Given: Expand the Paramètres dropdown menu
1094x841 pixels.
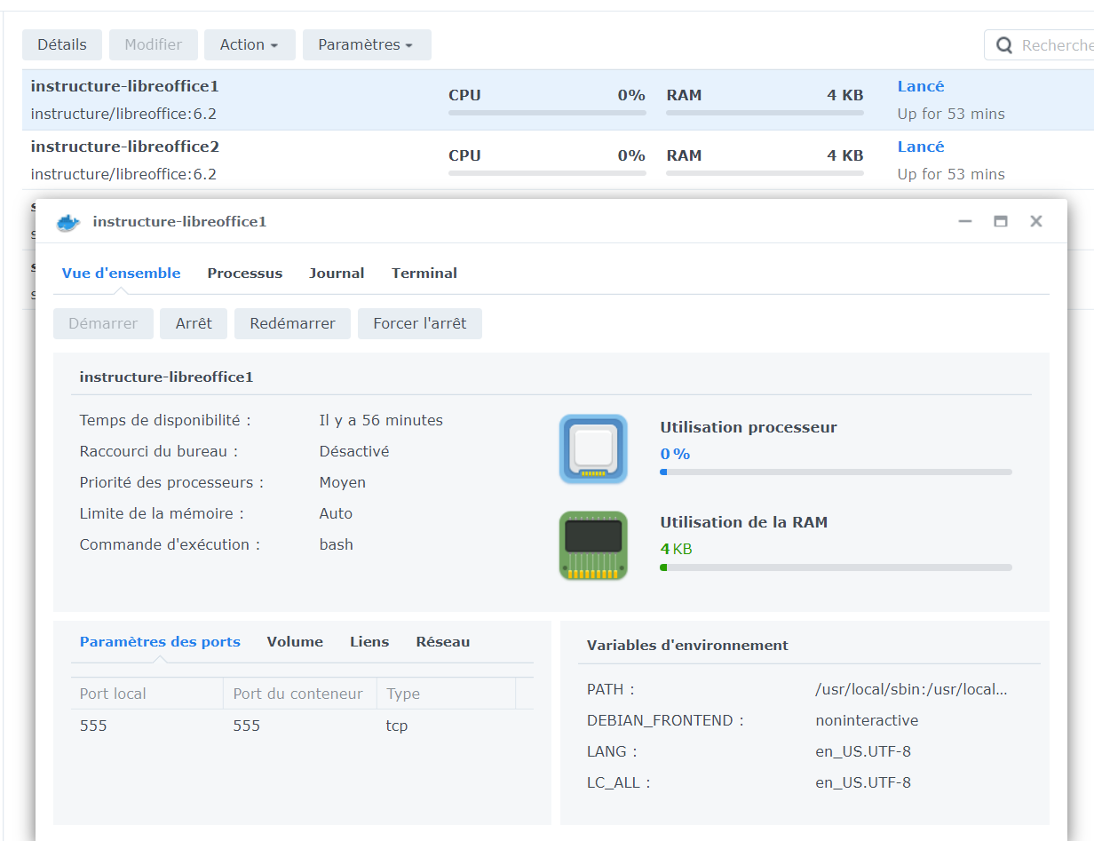Looking at the screenshot, I should (x=366, y=44).
